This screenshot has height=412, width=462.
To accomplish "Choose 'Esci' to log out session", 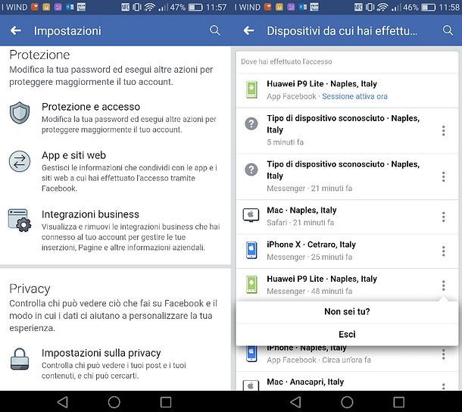I will 347,335.
